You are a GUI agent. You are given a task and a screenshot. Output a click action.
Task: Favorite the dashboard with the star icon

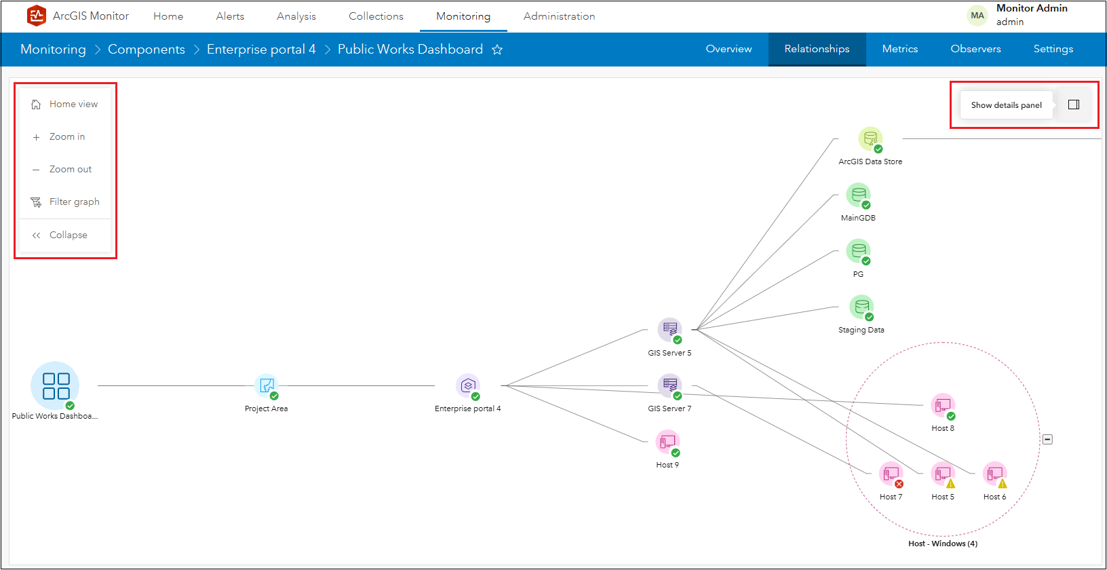497,50
